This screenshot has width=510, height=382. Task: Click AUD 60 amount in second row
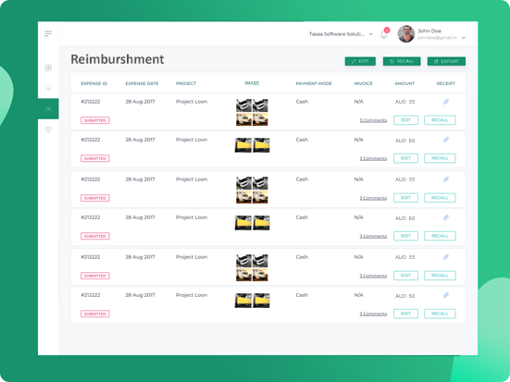pyautogui.click(x=404, y=141)
